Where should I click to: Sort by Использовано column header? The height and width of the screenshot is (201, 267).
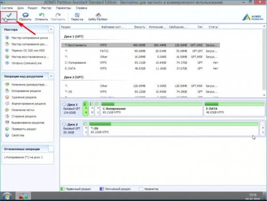(157, 27)
